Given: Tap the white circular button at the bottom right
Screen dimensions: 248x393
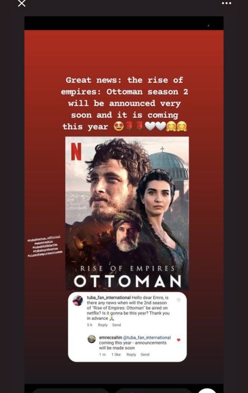Looking at the screenshot, I should [207, 390].
